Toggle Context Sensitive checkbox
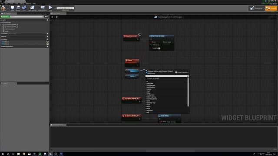The image size is (278, 156). [176, 72]
